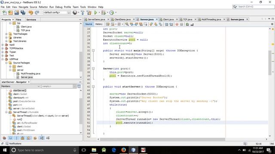Open Microsoft Edge from the taskbar
Viewport: 275px width, 154px height.
(114, 150)
